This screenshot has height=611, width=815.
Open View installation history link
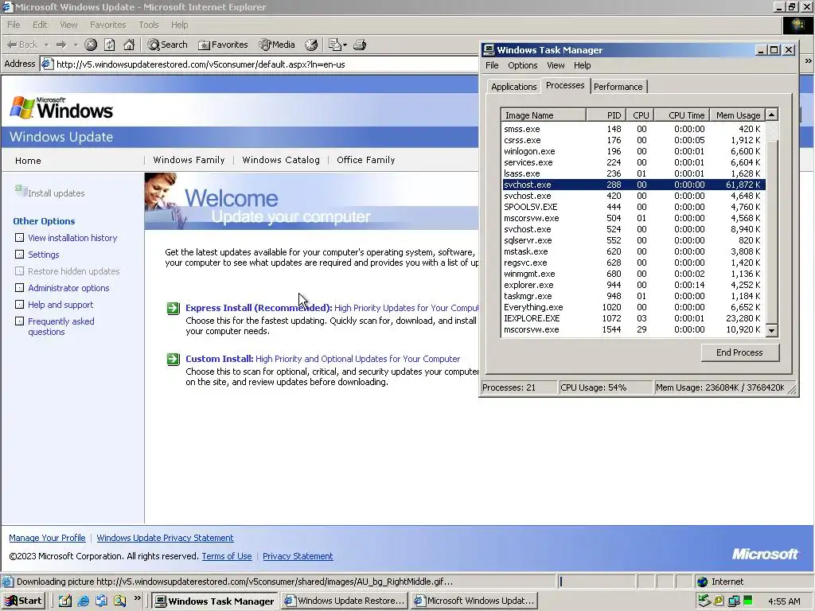(x=72, y=238)
